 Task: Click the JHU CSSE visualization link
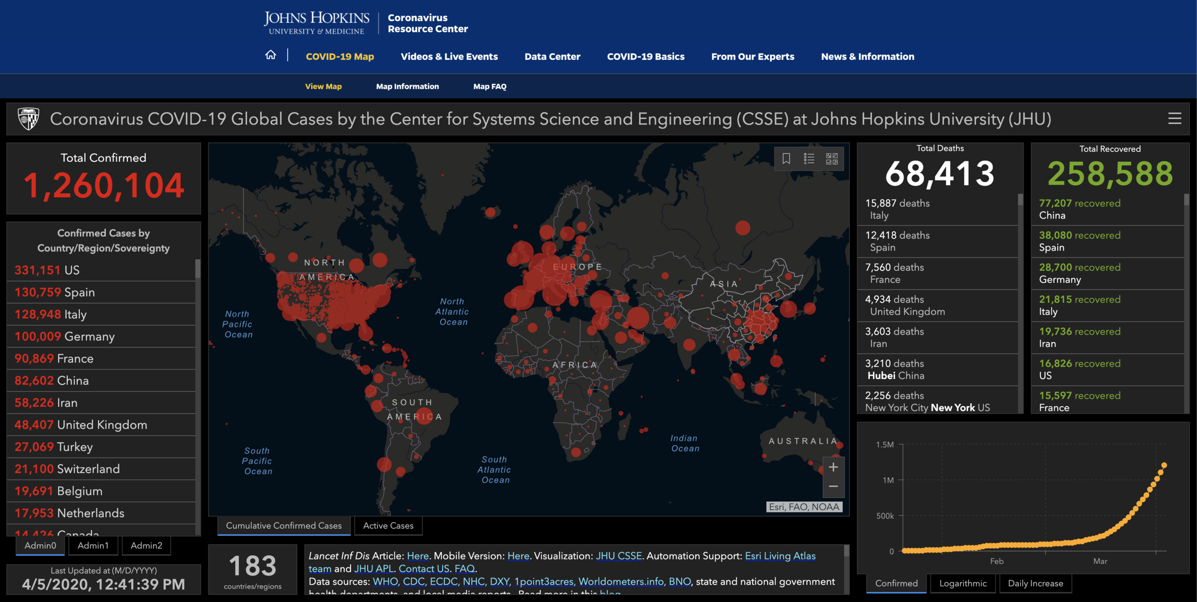click(x=618, y=556)
